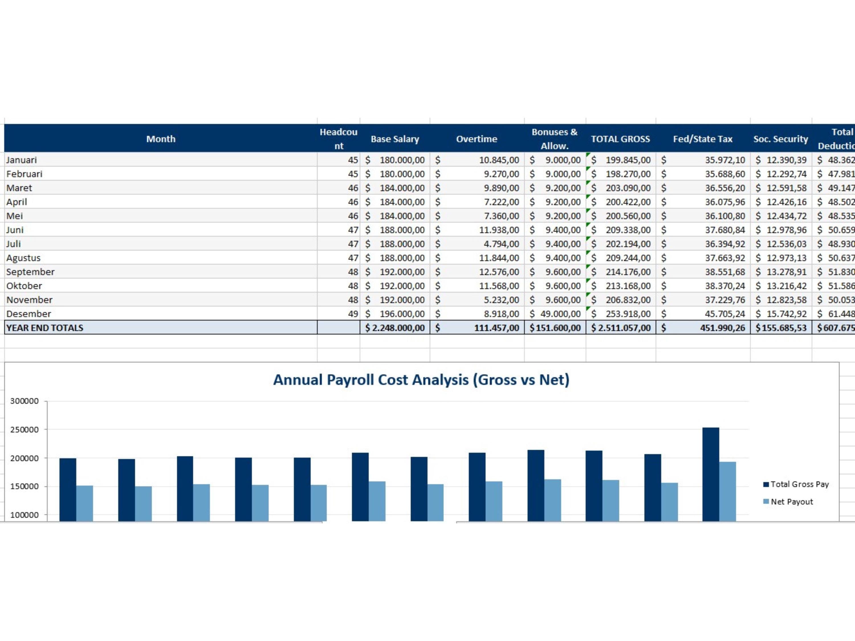
Task: Select Juni Fed/State Tax 37.680,84 cell
Action: (x=703, y=230)
